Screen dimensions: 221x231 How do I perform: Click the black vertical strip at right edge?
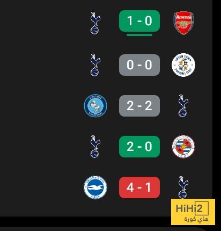pos(217,107)
